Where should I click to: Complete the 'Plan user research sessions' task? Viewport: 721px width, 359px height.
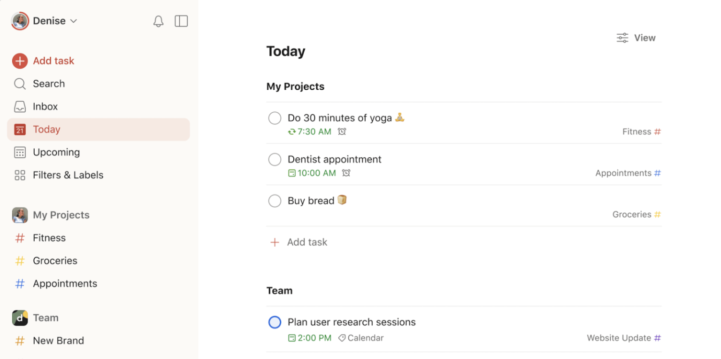[275, 322]
